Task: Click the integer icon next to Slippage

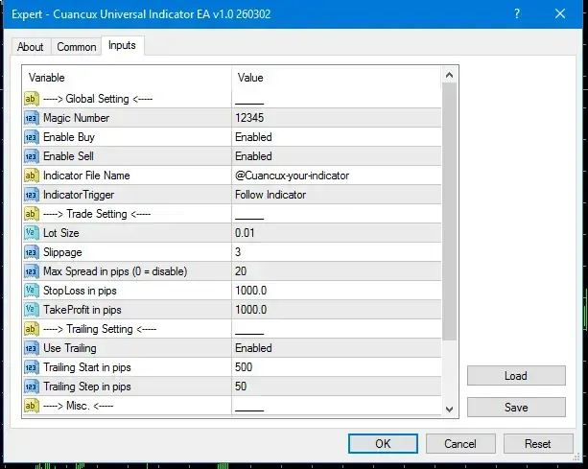Action: [x=31, y=252]
